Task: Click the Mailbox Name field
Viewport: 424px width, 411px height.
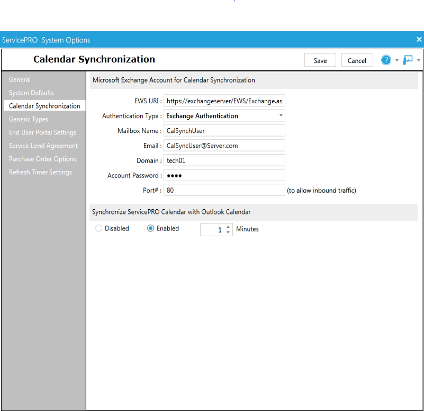Action: point(224,130)
